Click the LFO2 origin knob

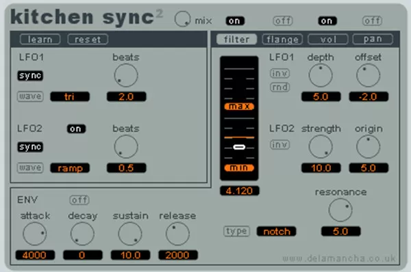[x=369, y=147]
